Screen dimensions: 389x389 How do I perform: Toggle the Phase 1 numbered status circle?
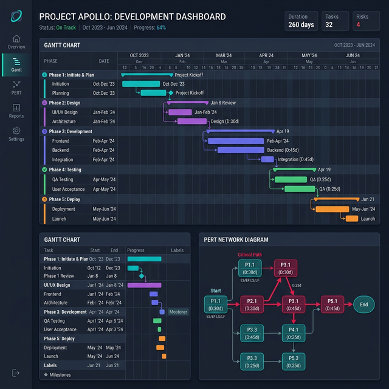click(44, 75)
